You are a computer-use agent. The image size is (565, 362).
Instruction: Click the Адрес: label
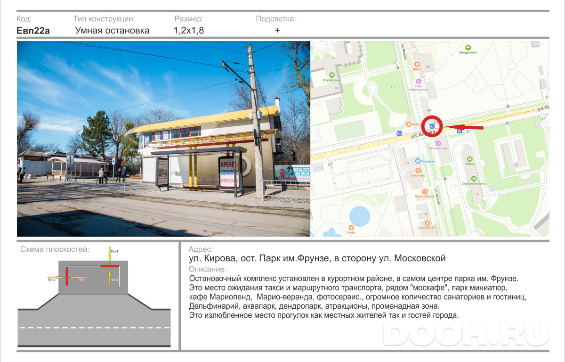pos(200,249)
